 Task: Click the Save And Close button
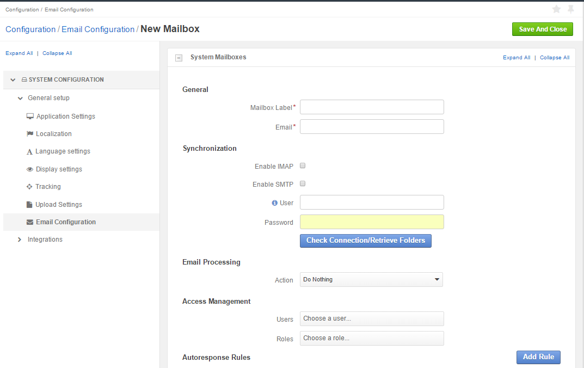[x=543, y=29]
